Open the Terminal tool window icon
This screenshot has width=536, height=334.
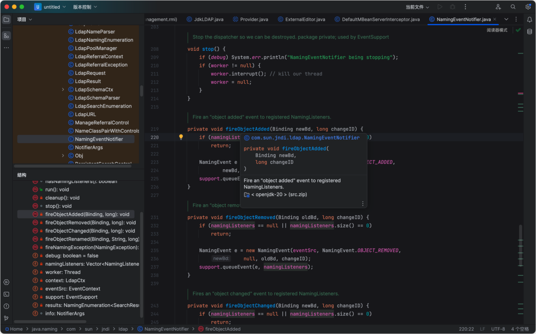[x=6, y=294]
